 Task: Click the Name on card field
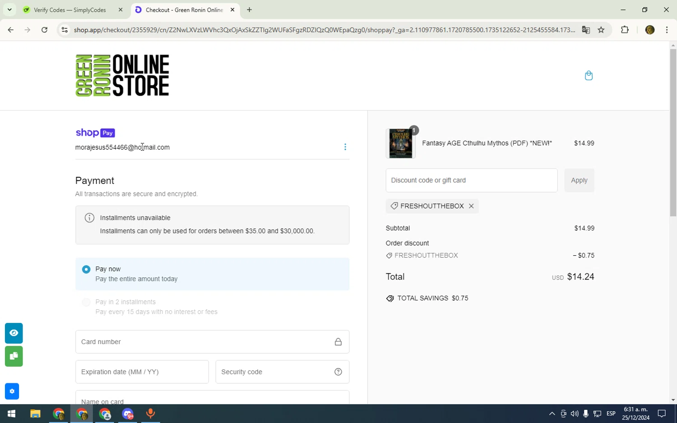coord(212,397)
